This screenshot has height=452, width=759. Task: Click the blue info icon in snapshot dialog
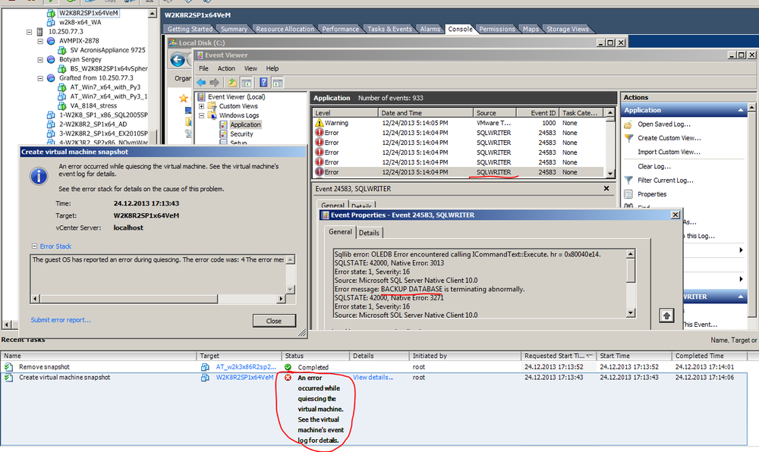[x=39, y=176]
